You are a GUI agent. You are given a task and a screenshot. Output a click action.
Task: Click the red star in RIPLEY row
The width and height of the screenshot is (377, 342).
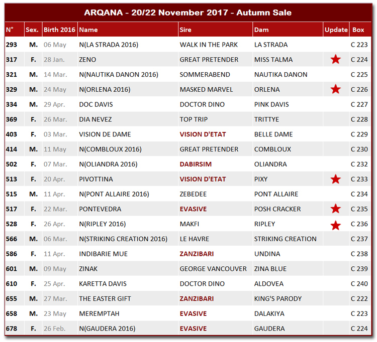point(335,224)
